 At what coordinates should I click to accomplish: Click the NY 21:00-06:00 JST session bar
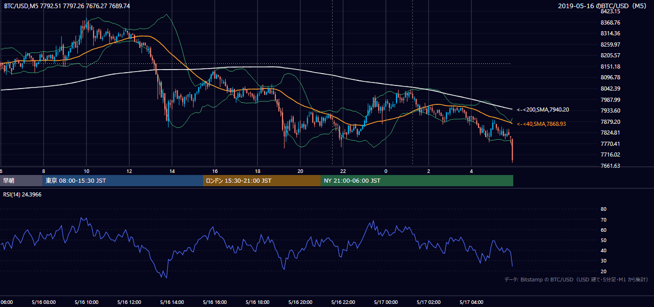[x=417, y=181]
